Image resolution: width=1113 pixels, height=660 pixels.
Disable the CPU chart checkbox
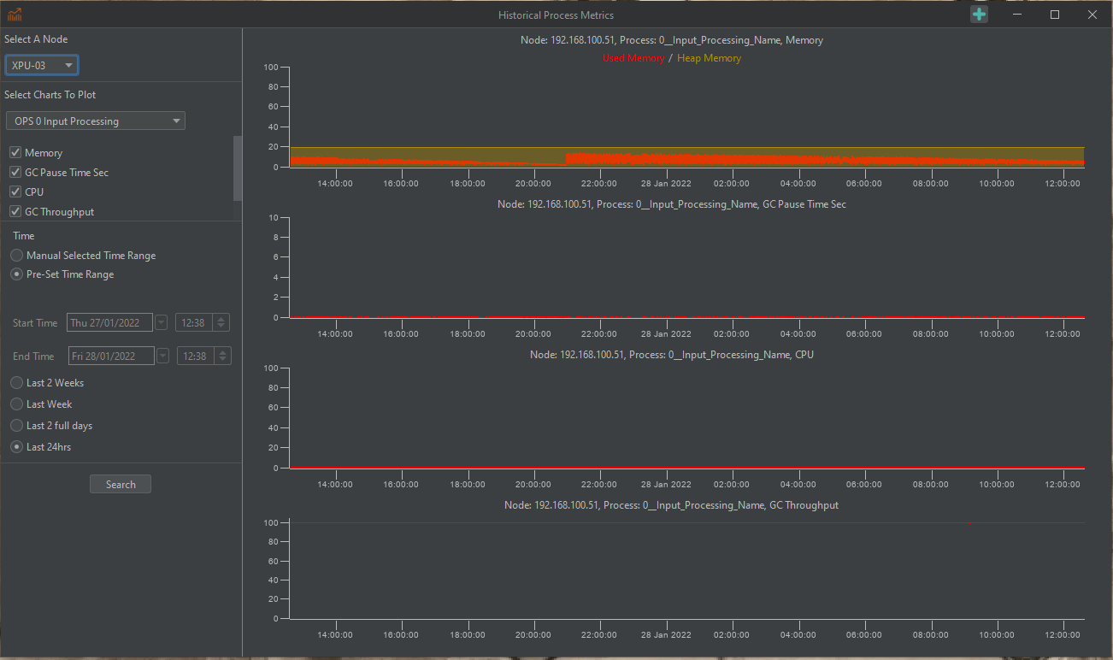15,192
